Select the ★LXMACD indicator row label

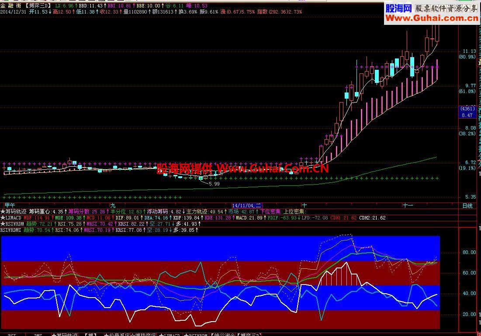[x=11, y=218]
